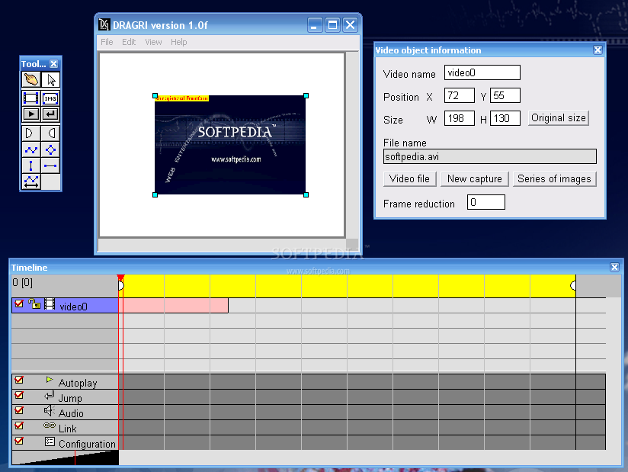Select the closed diamond path tool

(50, 150)
